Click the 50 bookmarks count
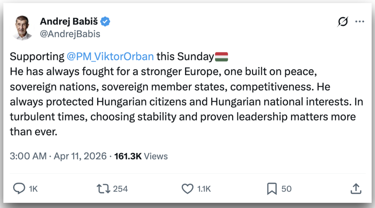 point(286,189)
